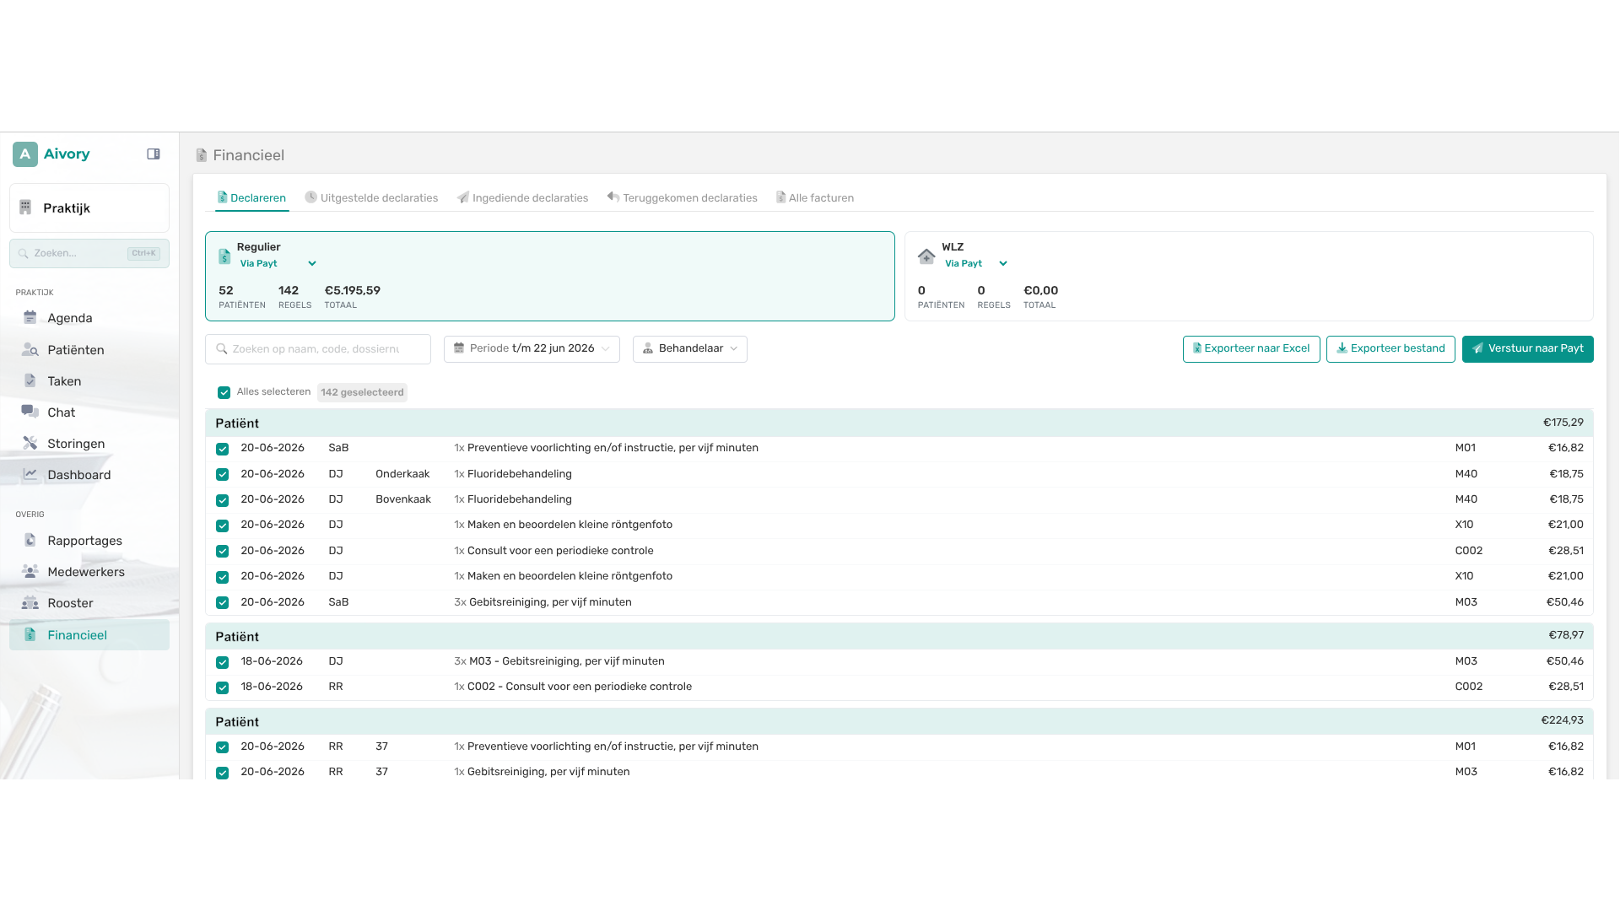Screen dimensions: 1620x911
Task: Click the first Patiënt header total €175,29
Action: (1563, 423)
